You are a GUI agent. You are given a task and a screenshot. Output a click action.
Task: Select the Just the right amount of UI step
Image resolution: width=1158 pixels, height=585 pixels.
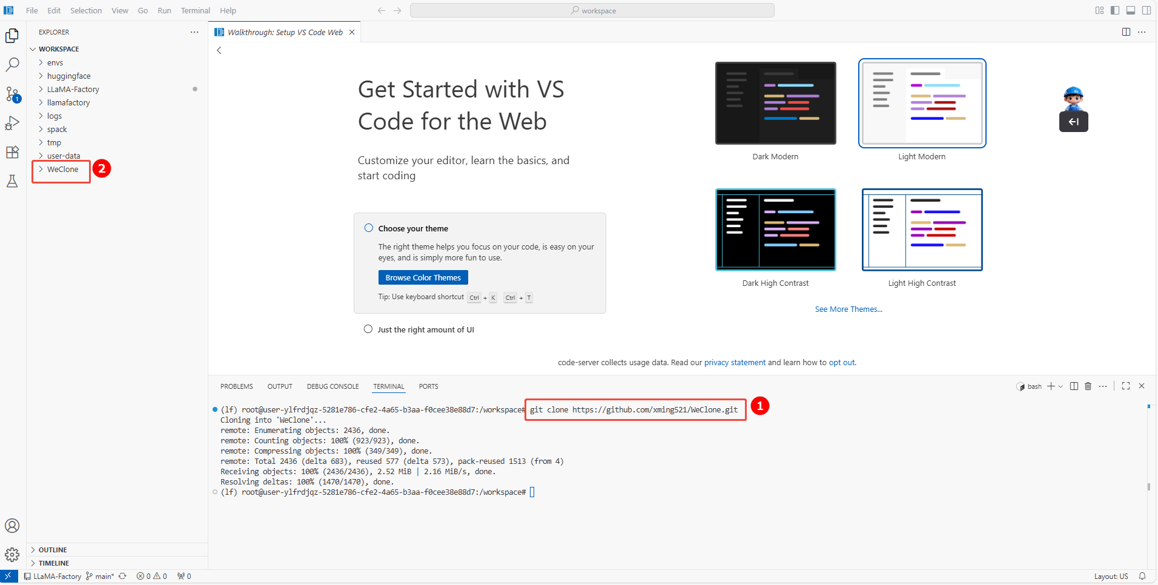pos(425,329)
